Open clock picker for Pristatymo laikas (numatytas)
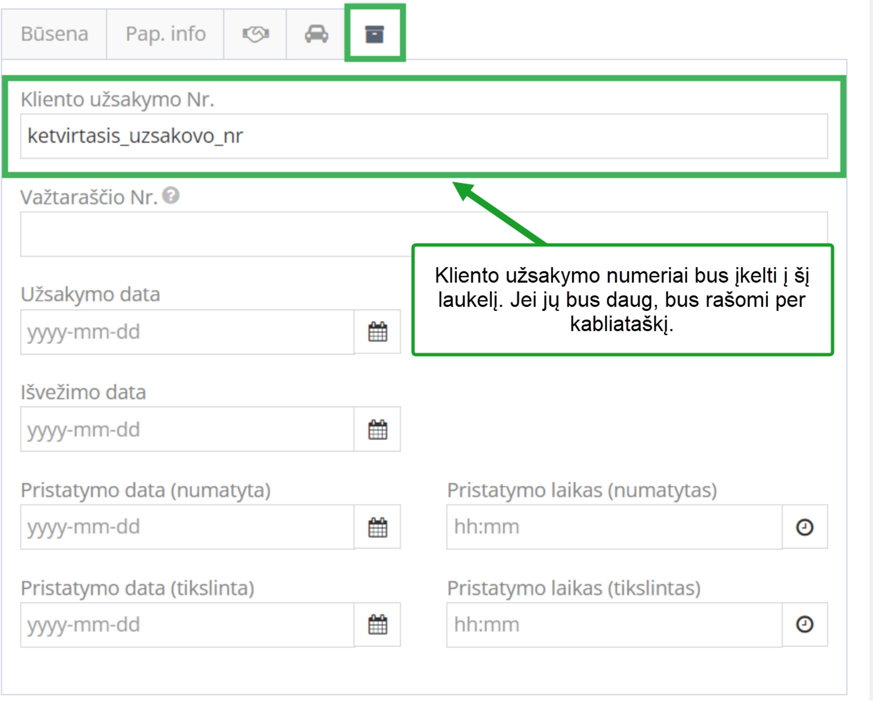Viewport: 873px width, 701px height. (805, 527)
